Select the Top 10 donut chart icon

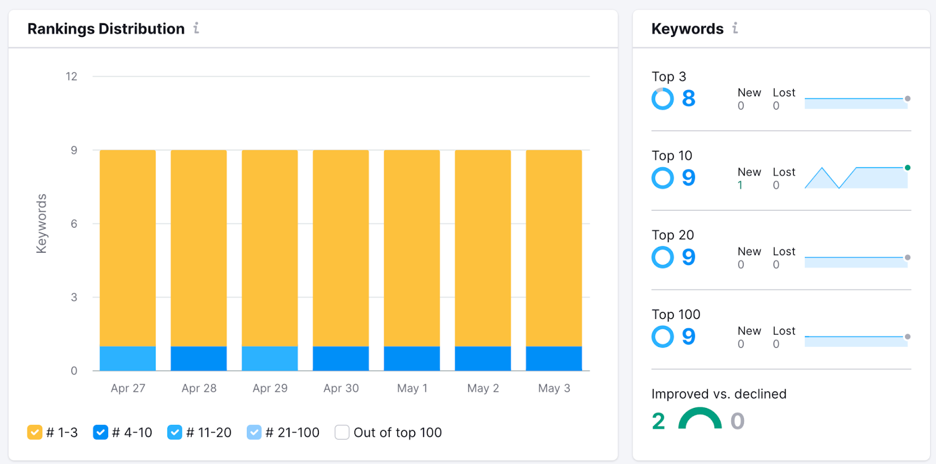pos(663,178)
